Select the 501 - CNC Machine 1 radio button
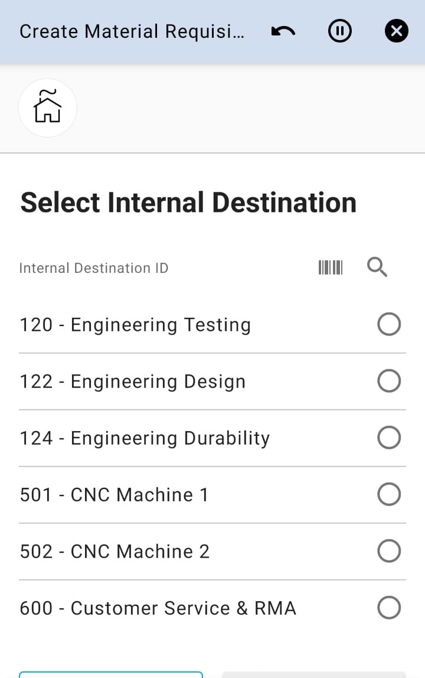425x678 pixels. 389,494
